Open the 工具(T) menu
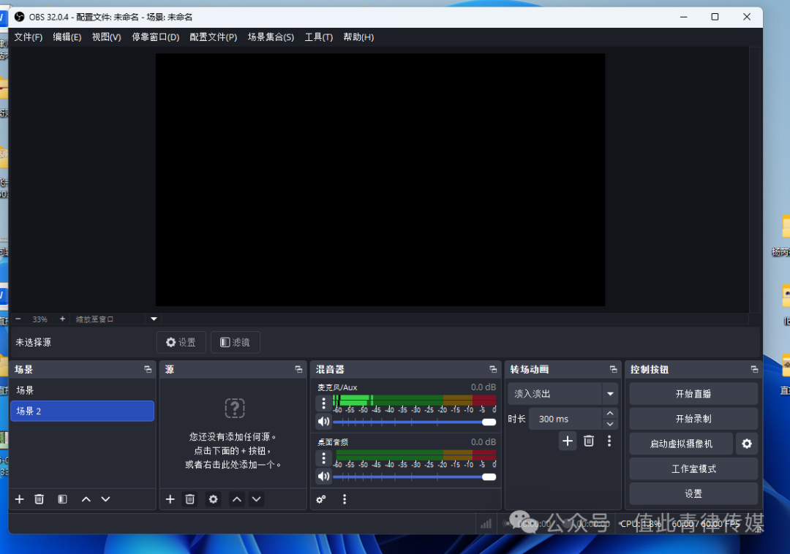790x554 pixels. click(318, 37)
